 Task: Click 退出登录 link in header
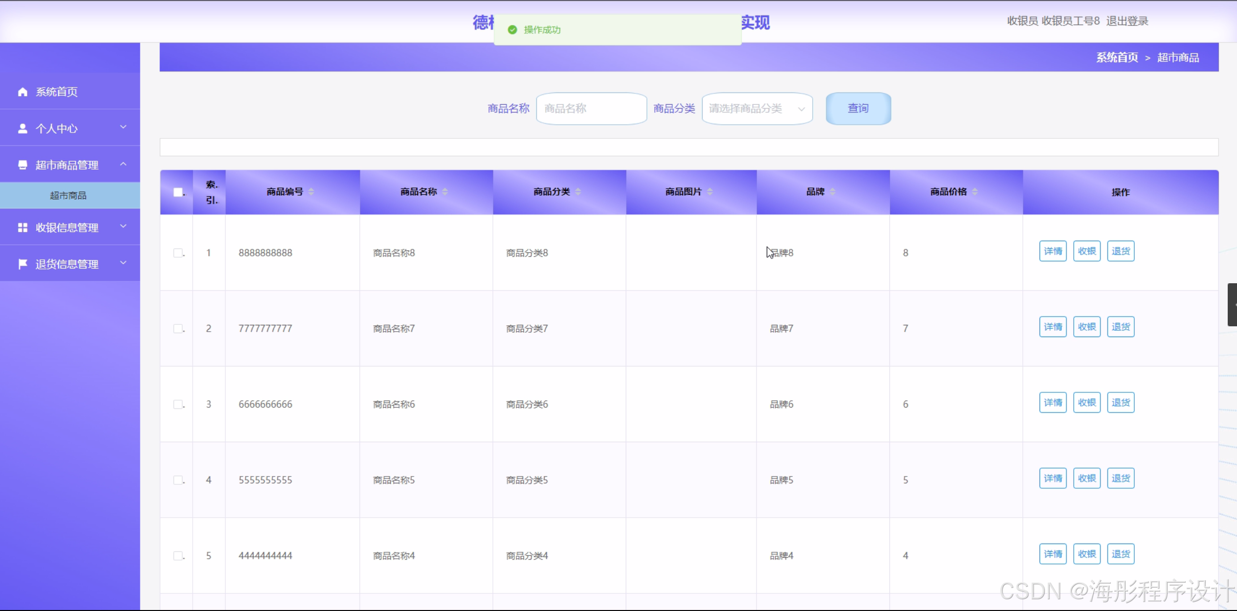pos(1127,21)
